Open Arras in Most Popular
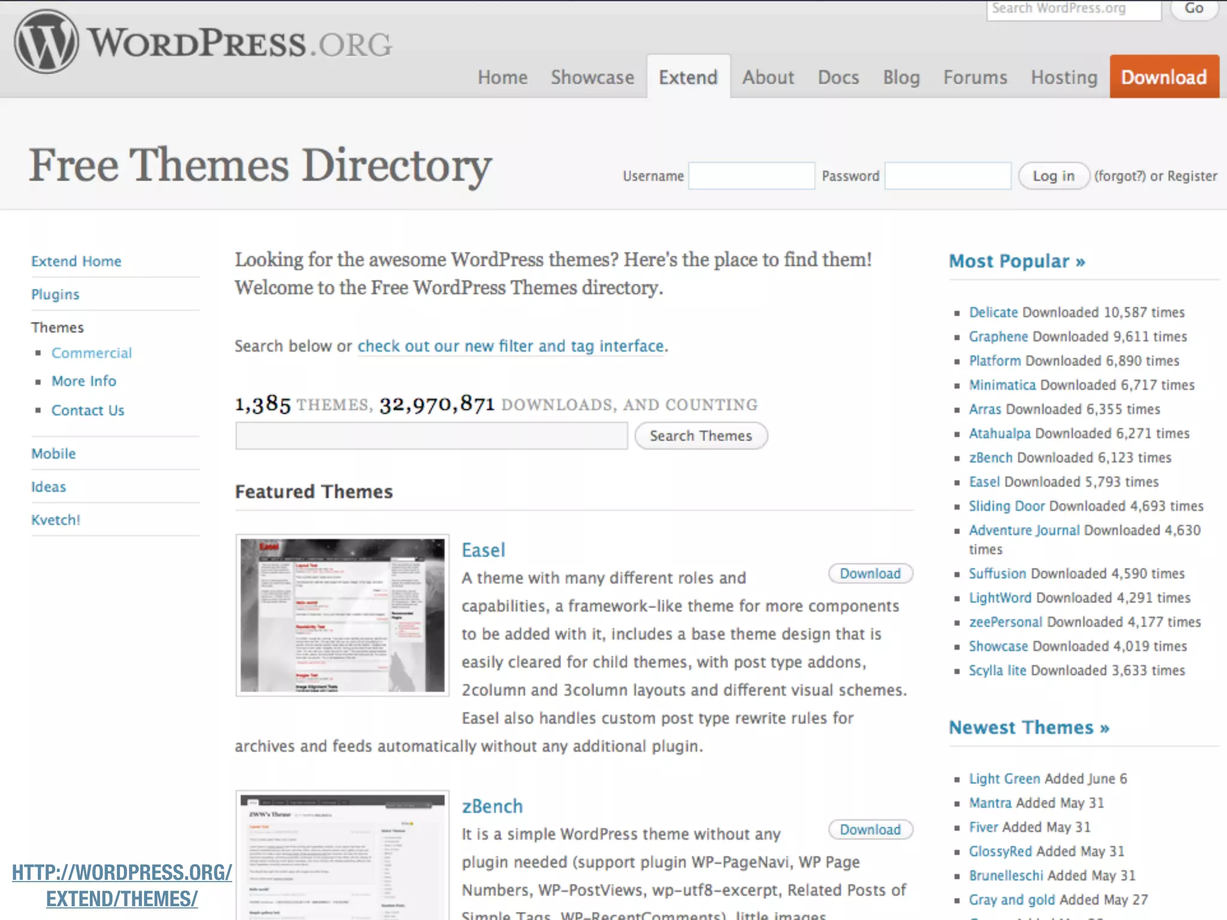 click(x=985, y=409)
